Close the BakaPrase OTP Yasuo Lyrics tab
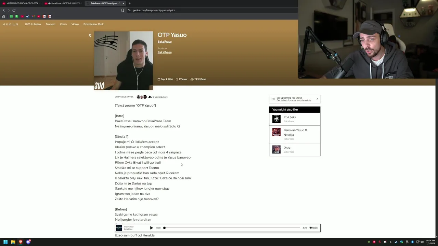The height and width of the screenshot is (246, 438). pyautogui.click(x=123, y=3)
